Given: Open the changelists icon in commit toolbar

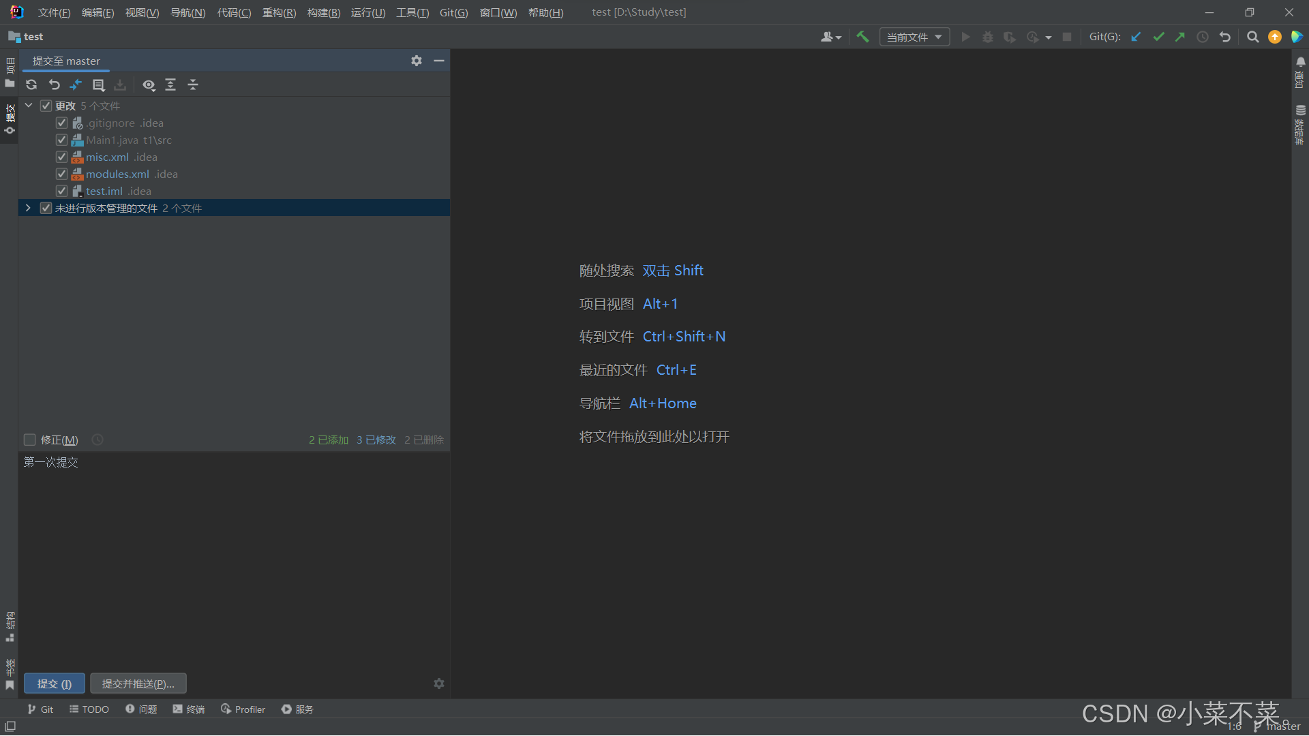Looking at the screenshot, I should click(x=98, y=85).
